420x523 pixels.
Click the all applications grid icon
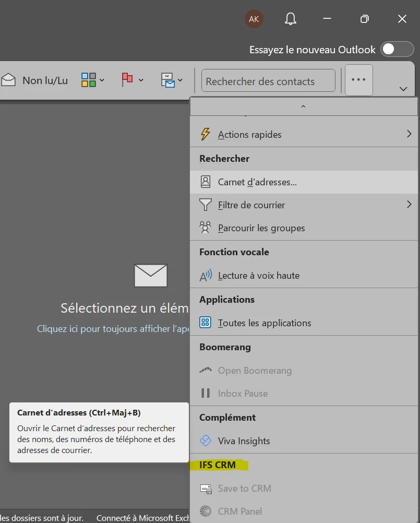coord(206,323)
